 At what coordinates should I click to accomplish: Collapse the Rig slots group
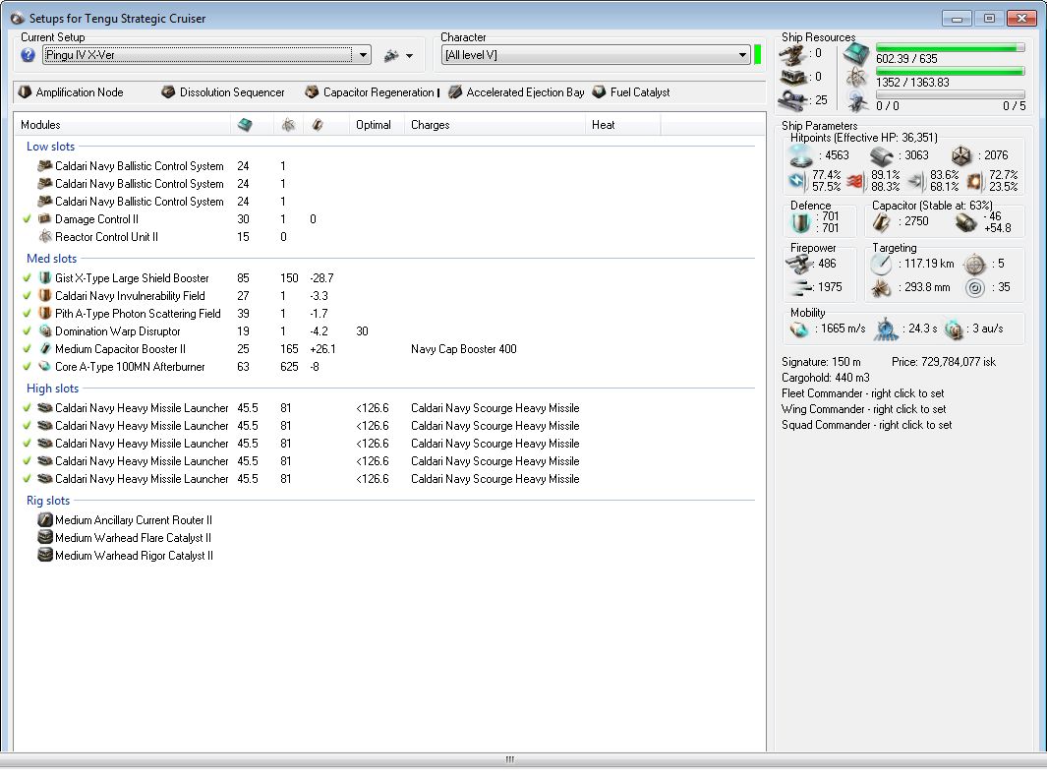[x=48, y=501]
